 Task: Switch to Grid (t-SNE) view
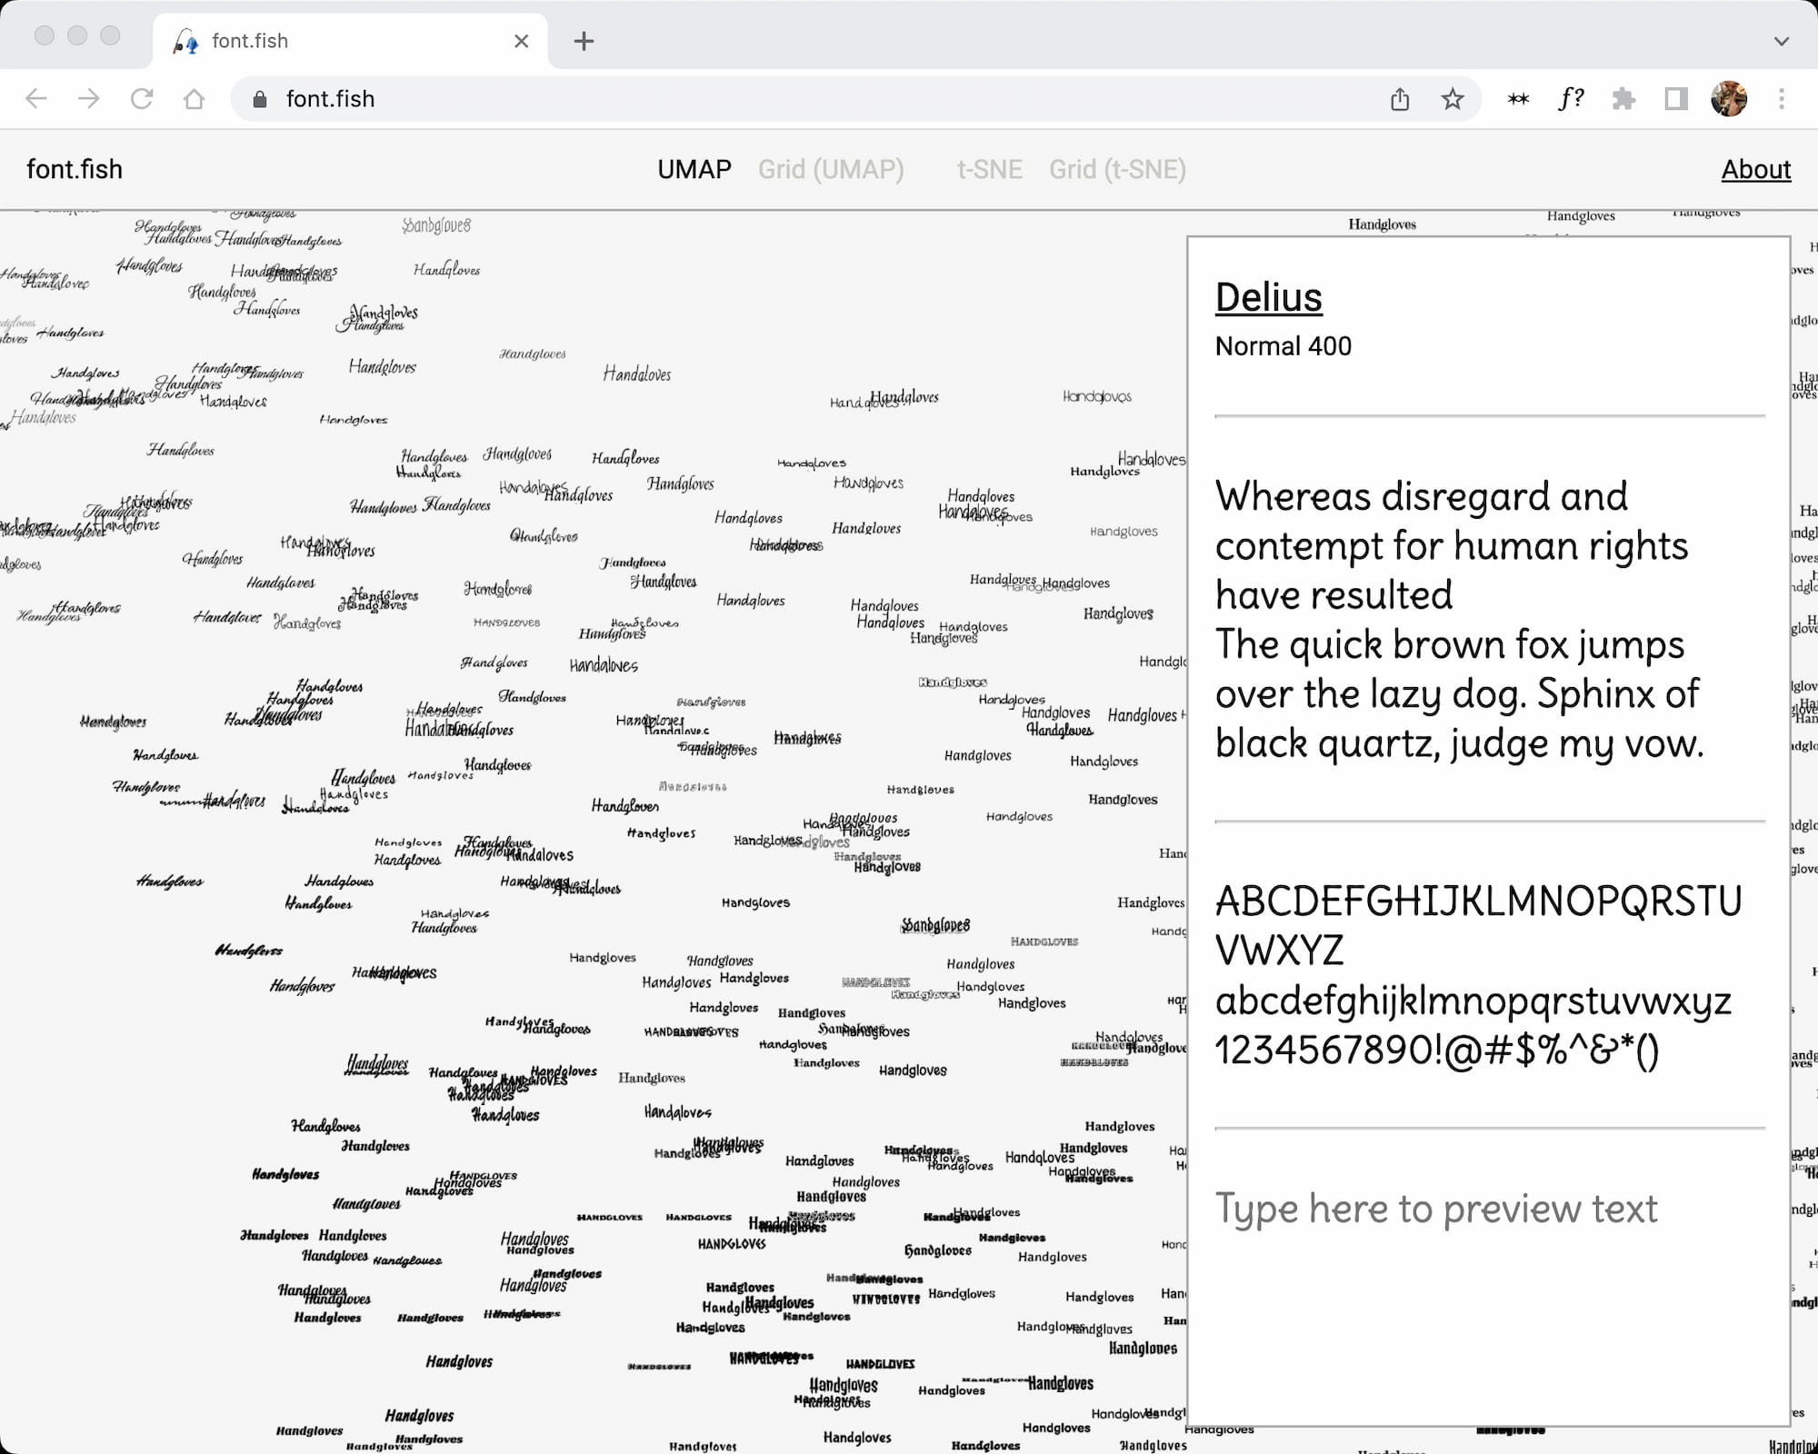pos(1117,170)
